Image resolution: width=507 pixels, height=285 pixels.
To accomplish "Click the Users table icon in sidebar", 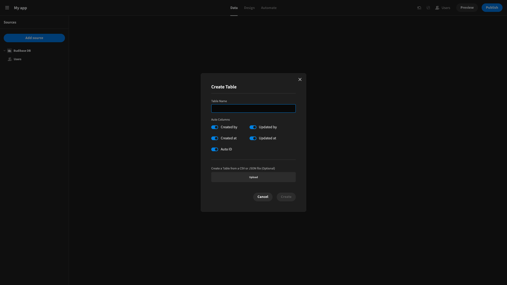I will point(10,59).
